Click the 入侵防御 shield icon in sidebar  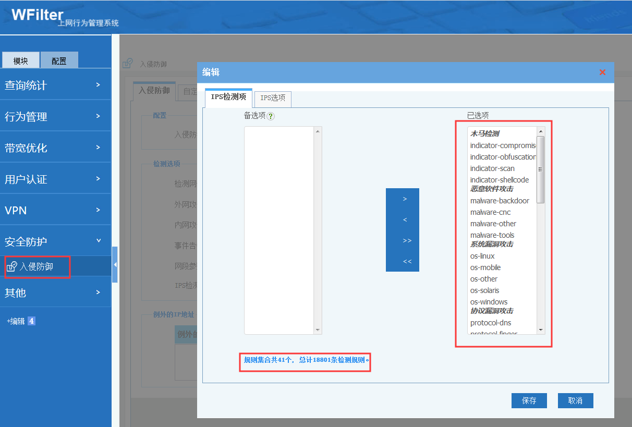tap(11, 267)
